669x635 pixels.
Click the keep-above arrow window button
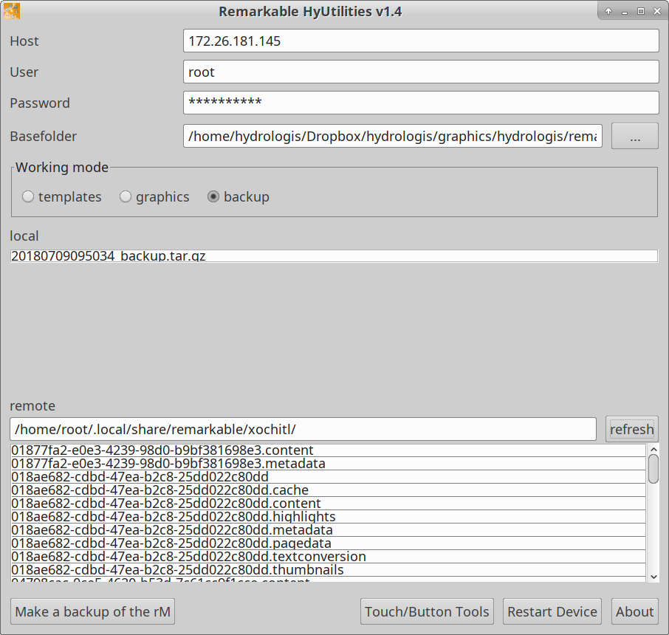click(608, 12)
